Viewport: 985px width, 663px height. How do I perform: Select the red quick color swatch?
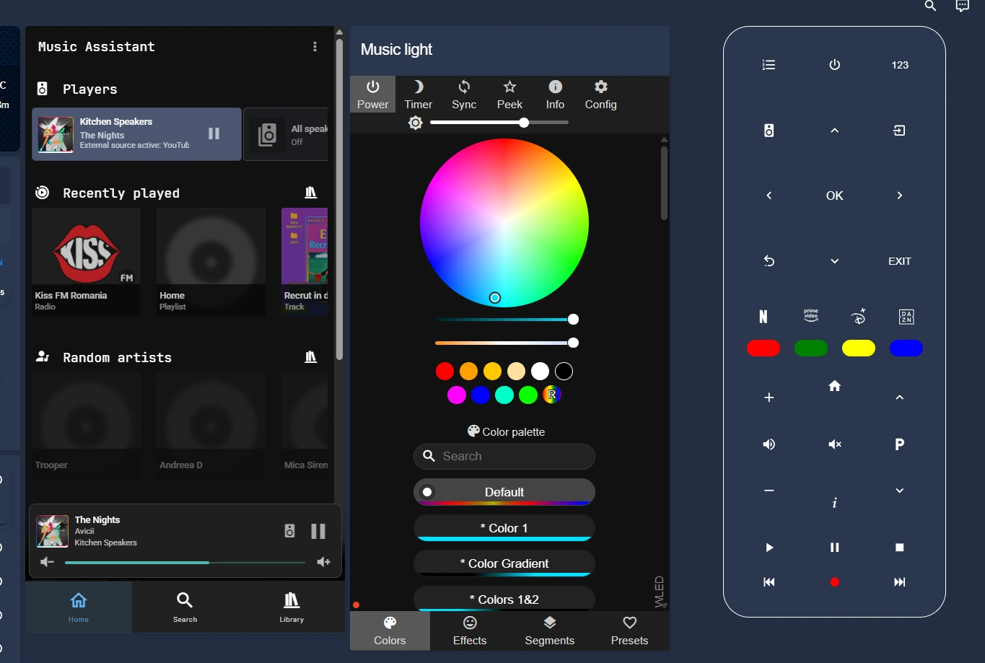click(x=445, y=372)
